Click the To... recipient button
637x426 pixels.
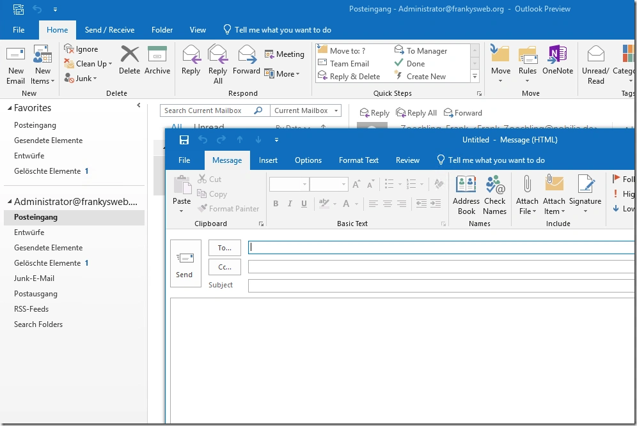[224, 248]
